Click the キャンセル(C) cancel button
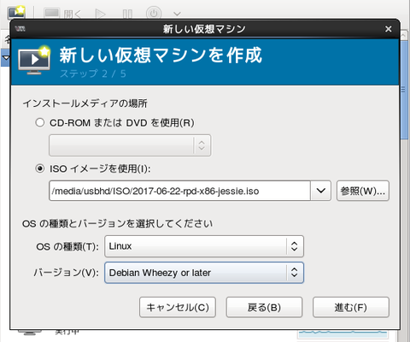Viewport: 410px width, 342px height. click(178, 307)
